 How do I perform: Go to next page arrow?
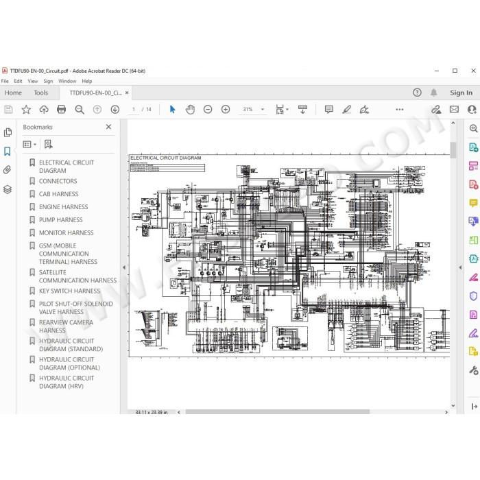point(115,109)
